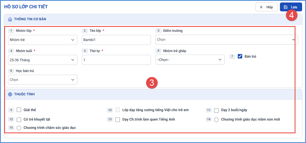Open the Điểm trường dropdown
The width and height of the screenshot is (306, 143).
pyautogui.click(x=227, y=40)
